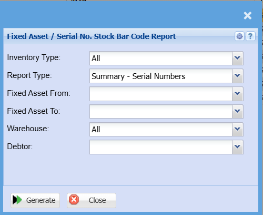Open Fixed Asset From dropdown arrow
Screen dimensions: 263x215
238,94
